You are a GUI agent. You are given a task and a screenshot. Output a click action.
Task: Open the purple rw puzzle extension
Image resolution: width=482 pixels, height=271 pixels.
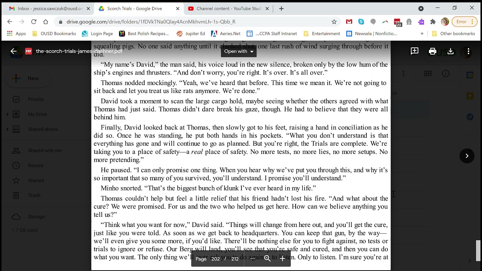(x=421, y=22)
